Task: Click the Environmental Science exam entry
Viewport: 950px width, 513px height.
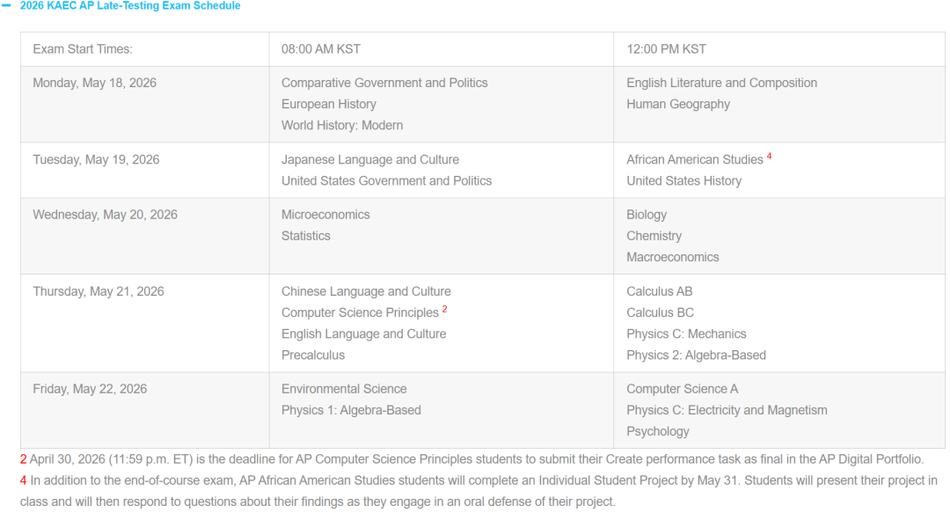Action: coord(344,389)
